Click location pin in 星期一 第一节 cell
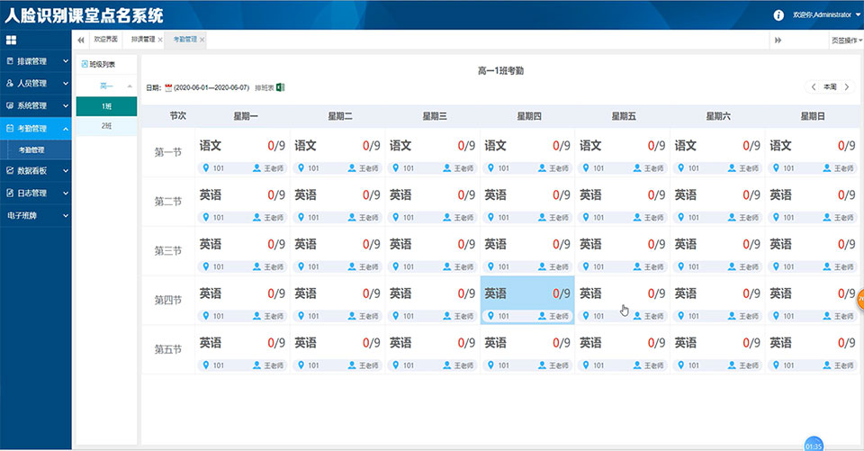Viewport: 864px width, 451px height. [x=206, y=168]
